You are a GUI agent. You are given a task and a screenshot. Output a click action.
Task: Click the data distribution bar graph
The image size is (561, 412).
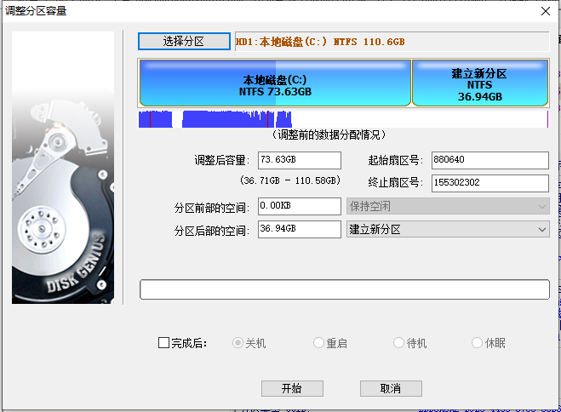215,119
